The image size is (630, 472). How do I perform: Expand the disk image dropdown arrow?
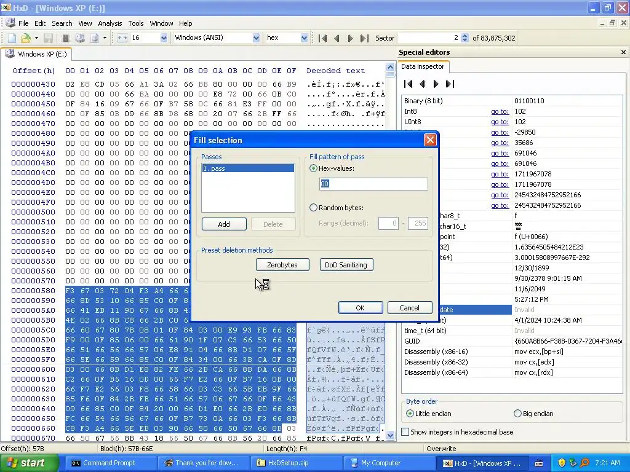pyautogui.click(x=105, y=38)
